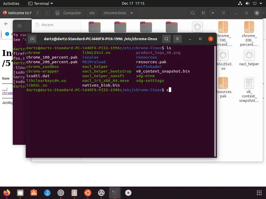Select etc in the Files path bar

92,13
